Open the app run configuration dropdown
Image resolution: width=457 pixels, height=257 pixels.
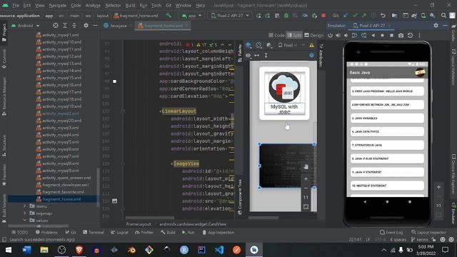[191, 16]
